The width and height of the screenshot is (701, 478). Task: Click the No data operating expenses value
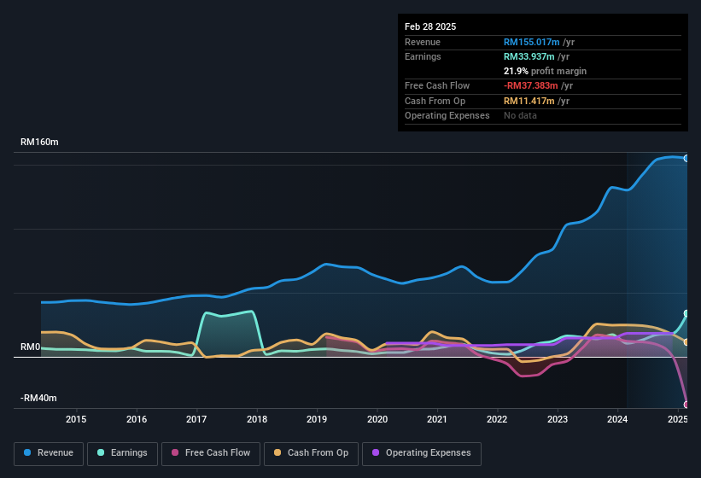pos(520,115)
